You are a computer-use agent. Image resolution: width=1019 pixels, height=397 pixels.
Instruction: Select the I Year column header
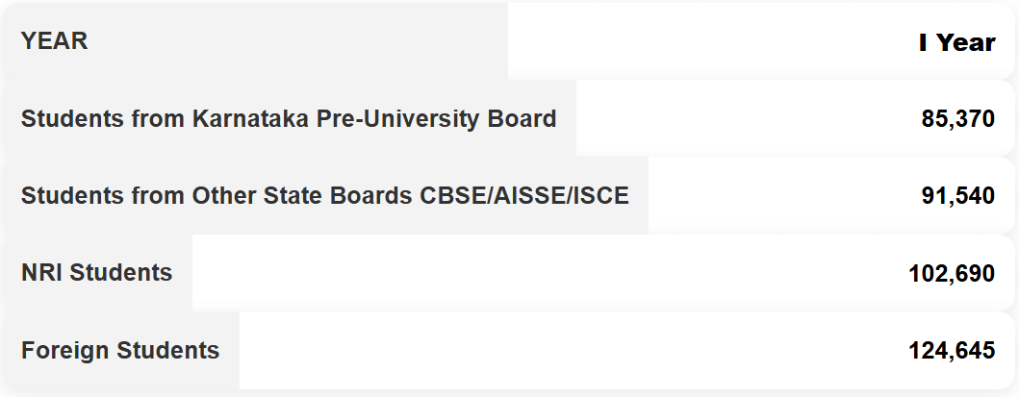(x=956, y=43)
